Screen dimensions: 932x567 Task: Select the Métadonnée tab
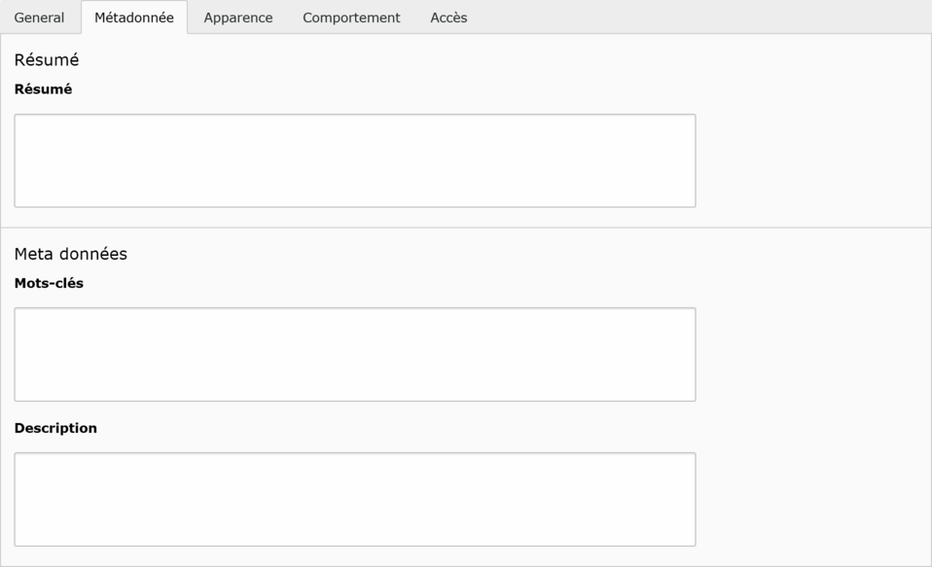click(134, 18)
